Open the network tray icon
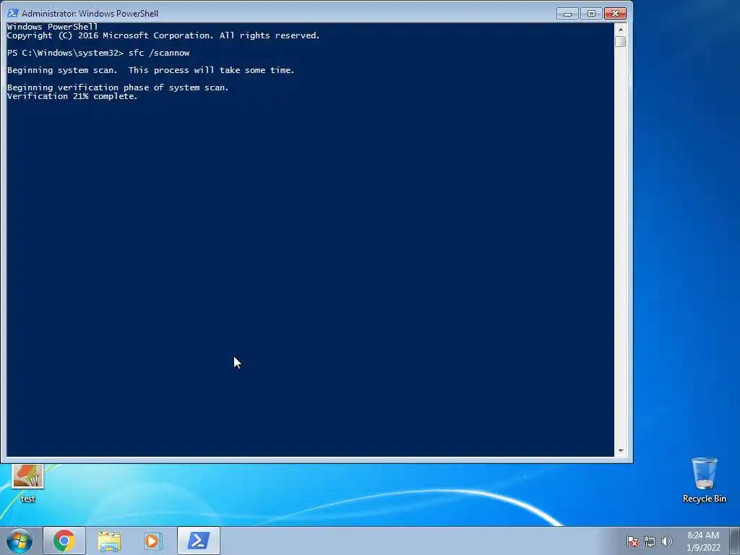The height and width of the screenshot is (555, 740). tap(650, 541)
